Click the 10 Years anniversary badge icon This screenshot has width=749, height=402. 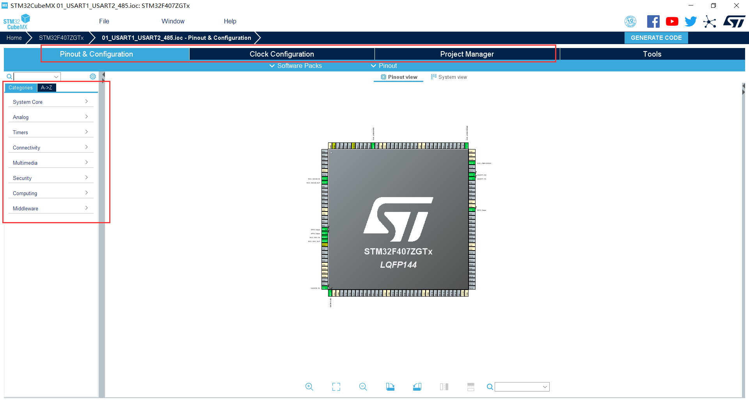pos(630,21)
